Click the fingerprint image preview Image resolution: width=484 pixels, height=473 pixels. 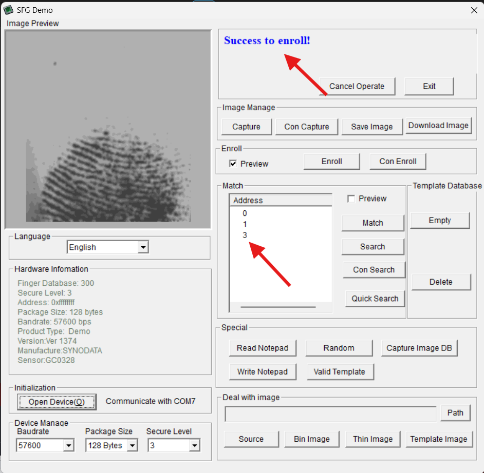coord(108,129)
